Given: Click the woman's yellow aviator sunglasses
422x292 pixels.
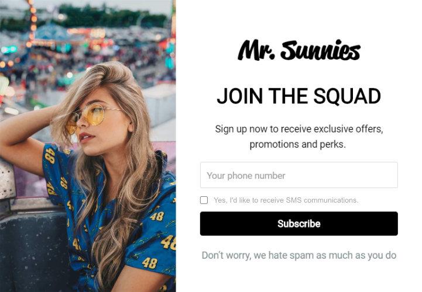Looking at the screenshot, I should coord(87,117).
